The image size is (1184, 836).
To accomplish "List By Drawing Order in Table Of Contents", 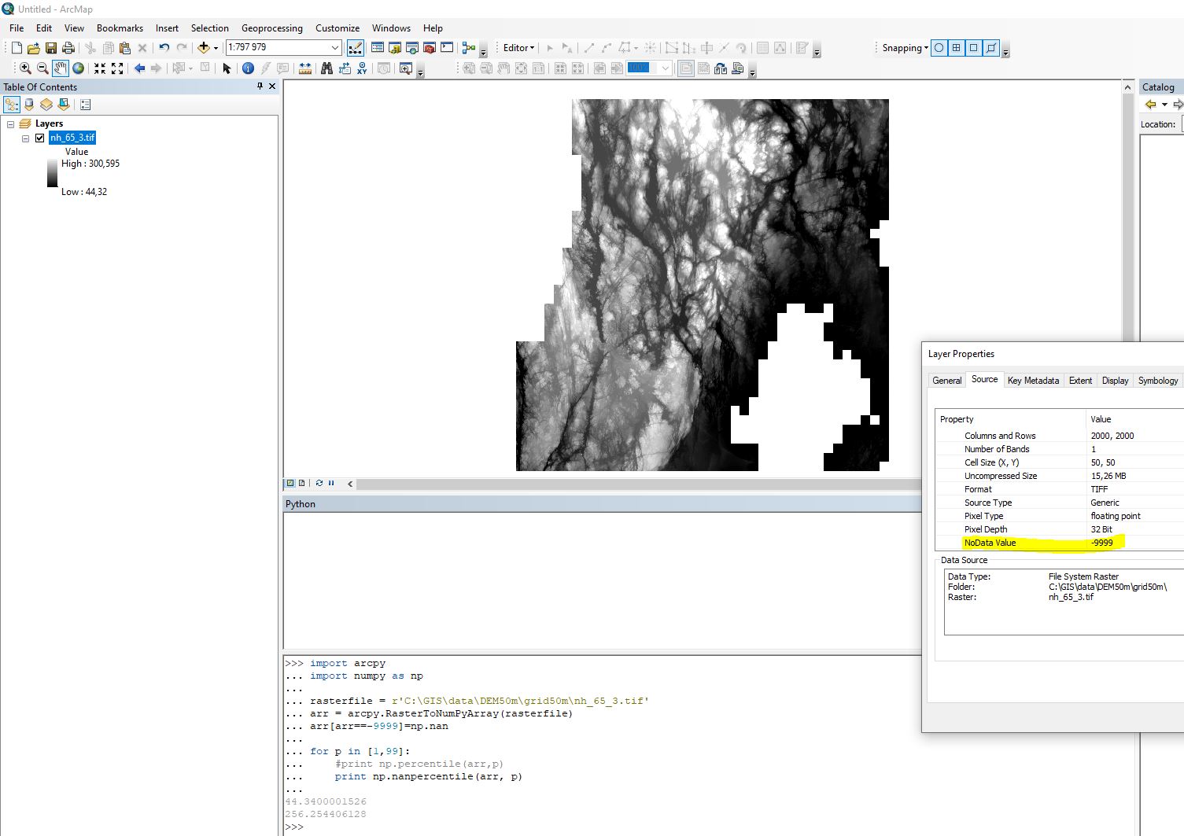I will pos(12,105).
